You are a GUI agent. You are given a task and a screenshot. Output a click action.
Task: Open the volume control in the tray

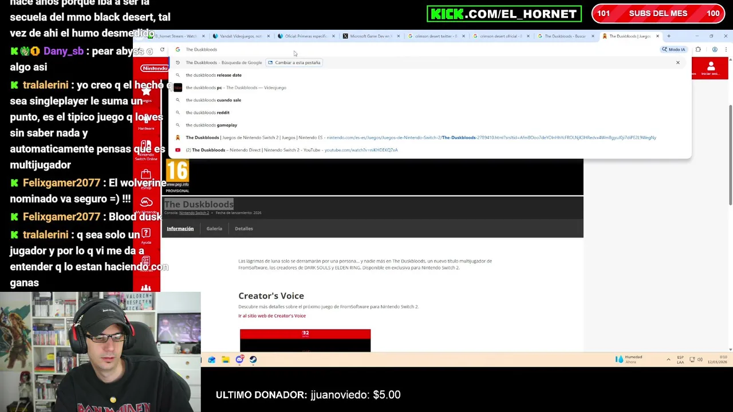(700, 359)
